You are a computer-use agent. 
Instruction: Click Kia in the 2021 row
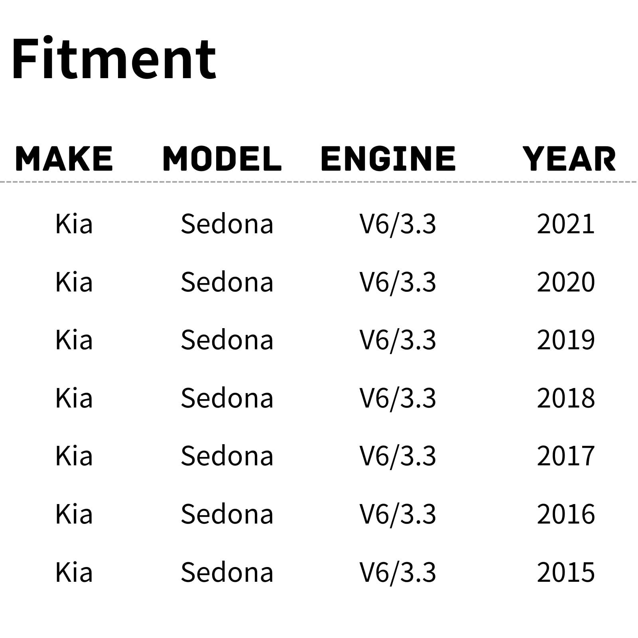pyautogui.click(x=74, y=224)
